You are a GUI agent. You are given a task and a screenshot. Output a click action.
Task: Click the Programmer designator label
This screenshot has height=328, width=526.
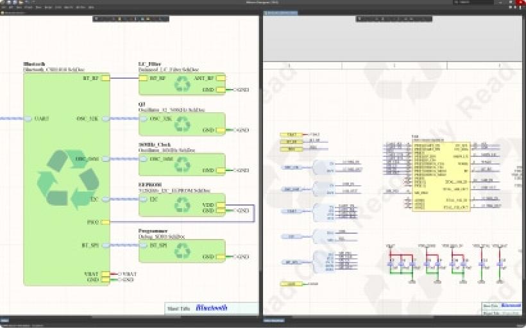(153, 231)
